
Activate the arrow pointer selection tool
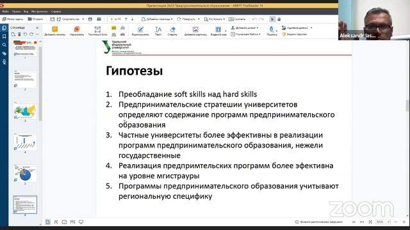pos(272,19)
